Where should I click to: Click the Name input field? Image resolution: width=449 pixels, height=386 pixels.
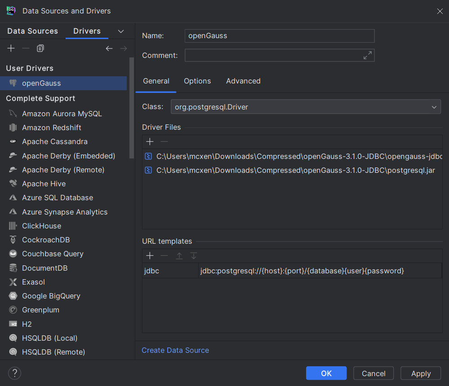pyautogui.click(x=279, y=36)
